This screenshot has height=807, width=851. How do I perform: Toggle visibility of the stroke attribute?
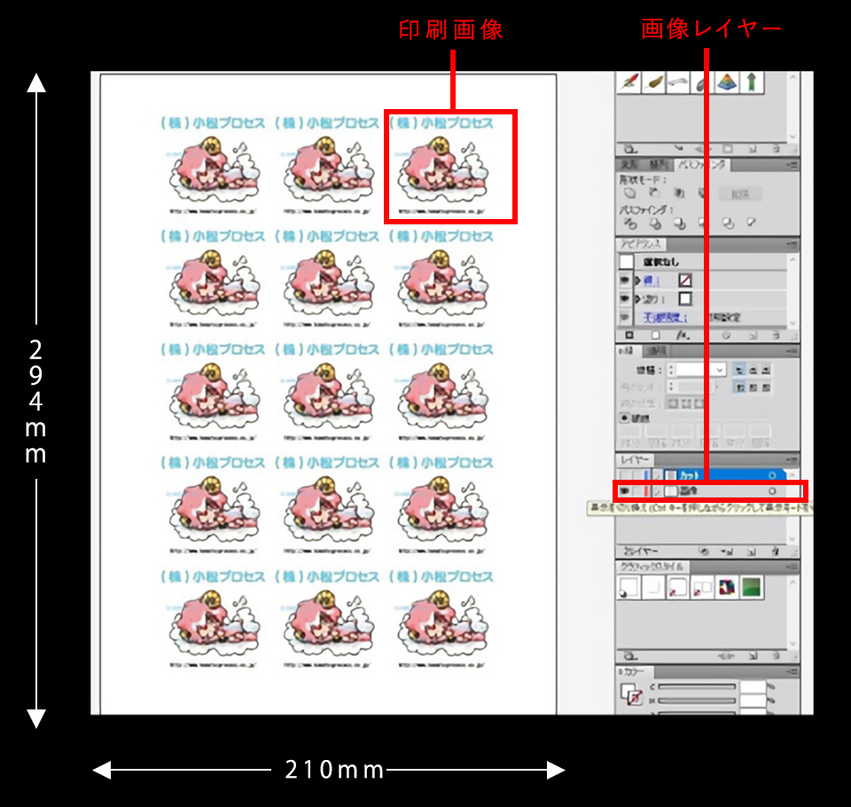click(x=625, y=280)
